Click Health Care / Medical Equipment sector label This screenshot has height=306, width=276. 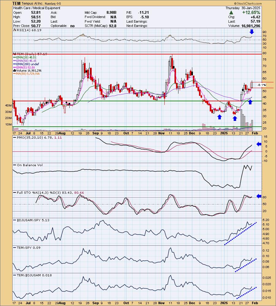36,8
